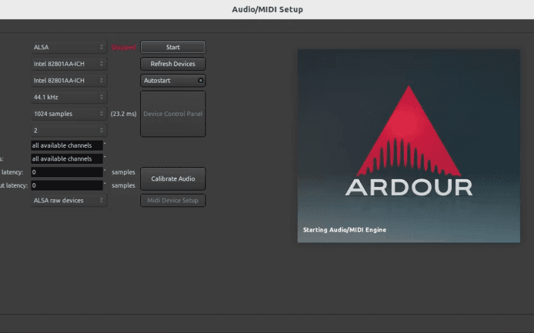Click the stepper arrow of the upper channels field
This screenshot has height=333, width=534.
[105, 145]
